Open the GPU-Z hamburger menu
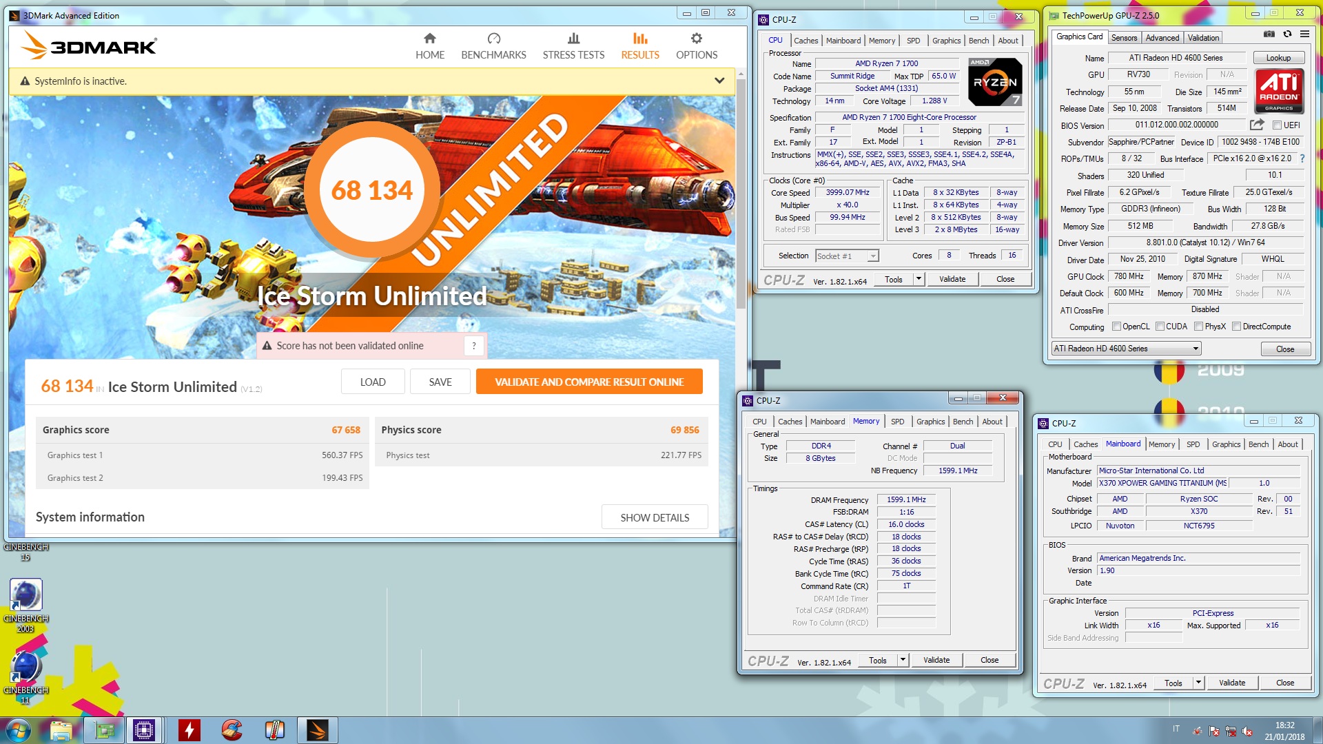 pyautogui.click(x=1304, y=34)
